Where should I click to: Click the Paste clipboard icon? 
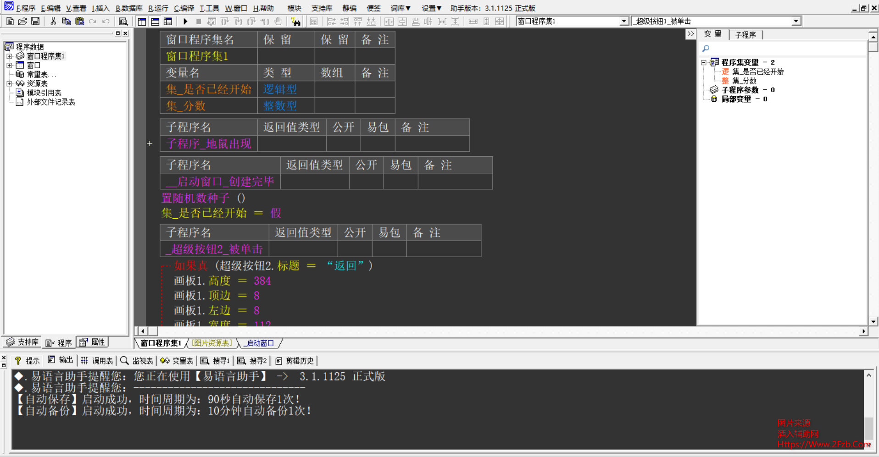point(80,21)
